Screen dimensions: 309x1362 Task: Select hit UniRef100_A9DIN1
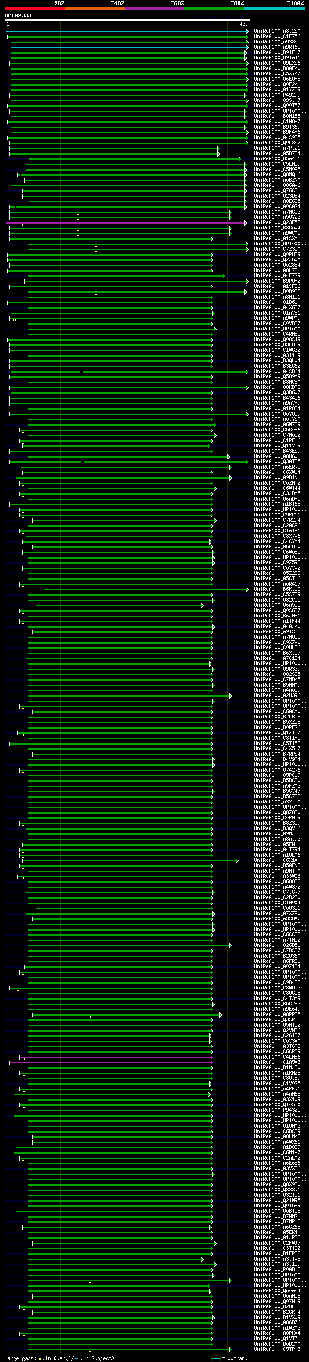(x=277, y=477)
